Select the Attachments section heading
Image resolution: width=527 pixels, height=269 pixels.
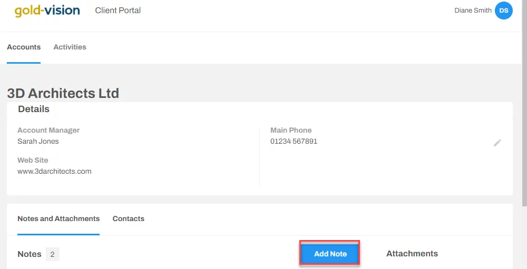(x=412, y=254)
